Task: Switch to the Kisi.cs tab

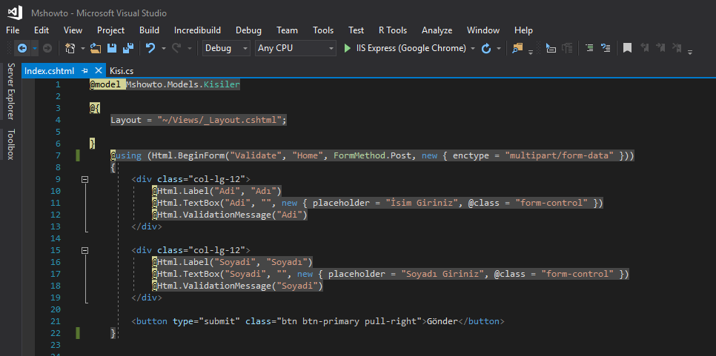Action: pos(122,70)
